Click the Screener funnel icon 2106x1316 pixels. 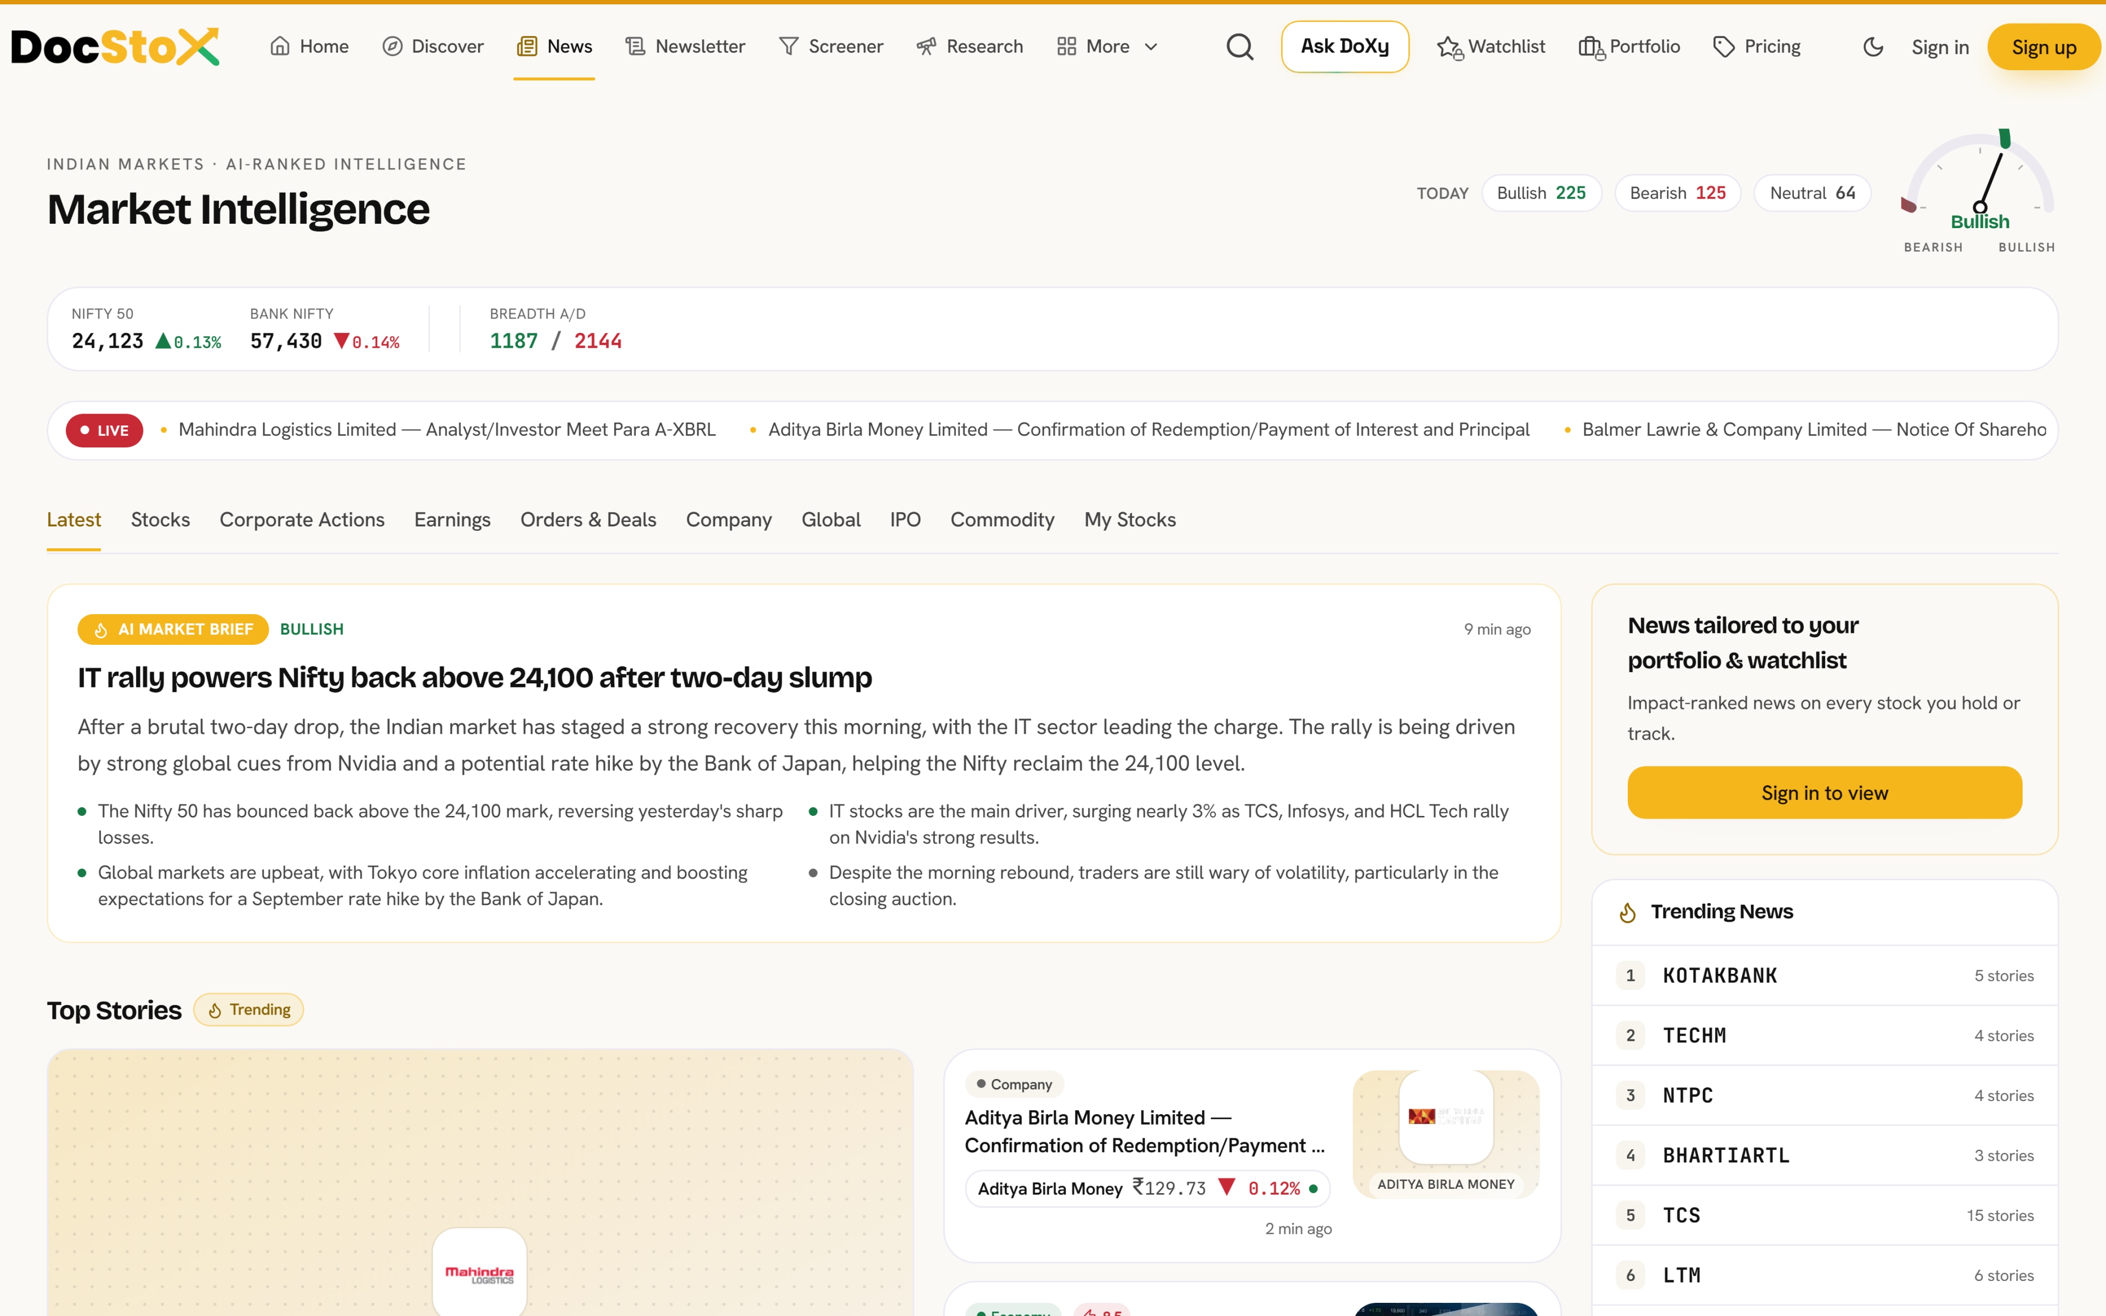[x=789, y=46]
